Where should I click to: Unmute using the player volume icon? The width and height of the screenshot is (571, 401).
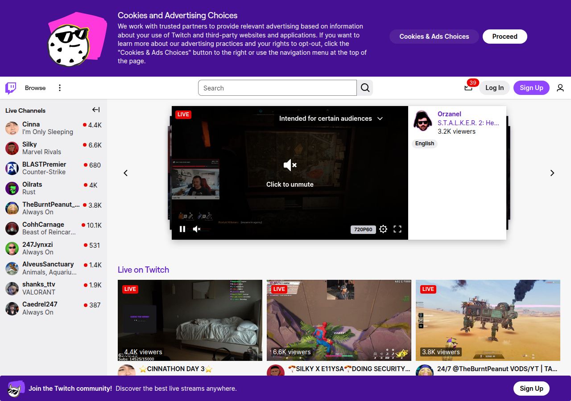coord(197,229)
